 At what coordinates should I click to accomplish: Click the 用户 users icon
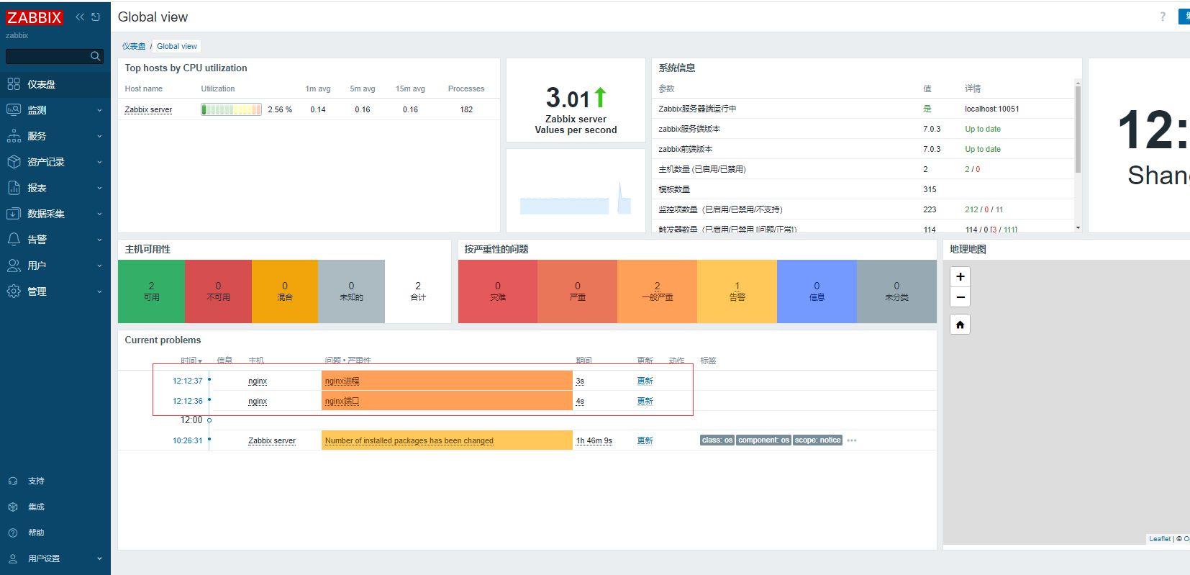pos(14,266)
